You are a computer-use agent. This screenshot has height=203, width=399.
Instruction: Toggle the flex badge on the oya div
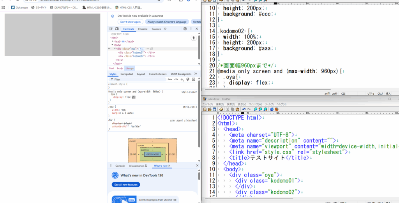[142, 49]
